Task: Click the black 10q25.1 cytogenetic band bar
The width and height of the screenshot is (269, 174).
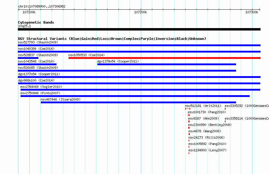Action: (139, 29)
